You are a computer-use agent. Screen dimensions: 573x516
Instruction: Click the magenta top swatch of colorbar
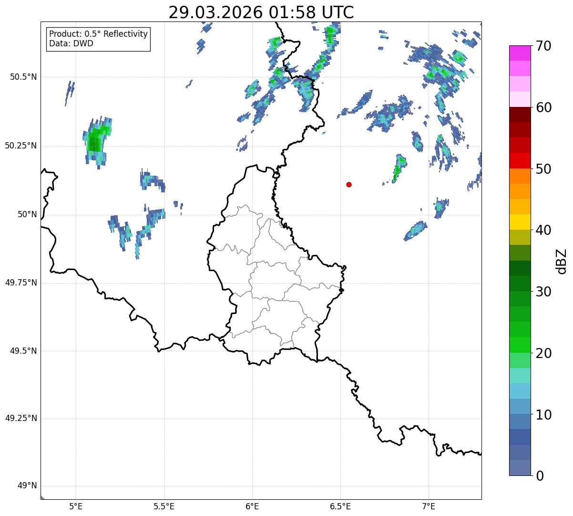coord(520,53)
